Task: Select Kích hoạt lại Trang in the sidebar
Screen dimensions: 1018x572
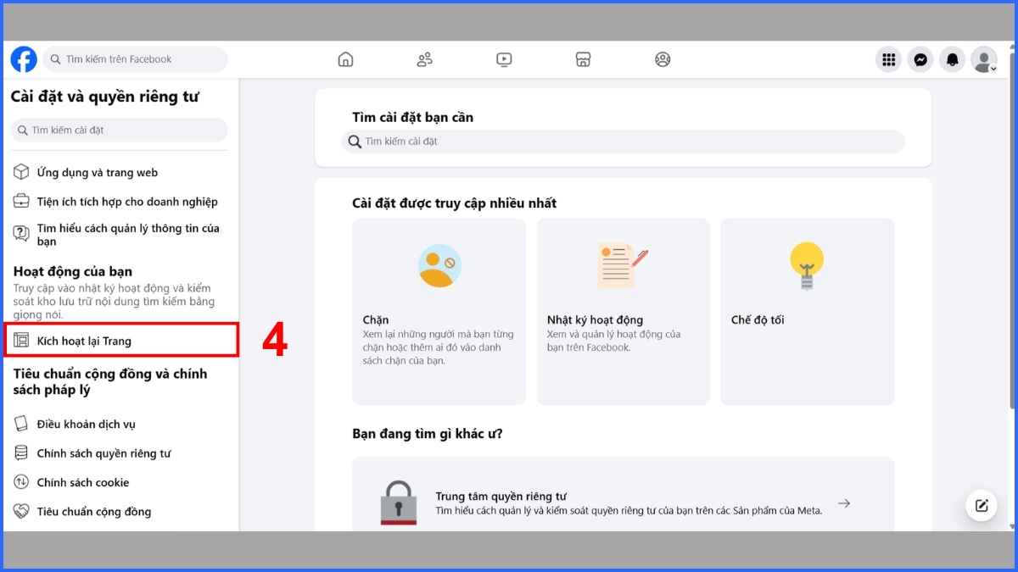Action: tap(85, 339)
